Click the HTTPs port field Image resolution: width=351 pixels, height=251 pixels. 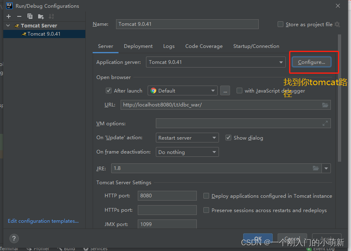[167, 210]
